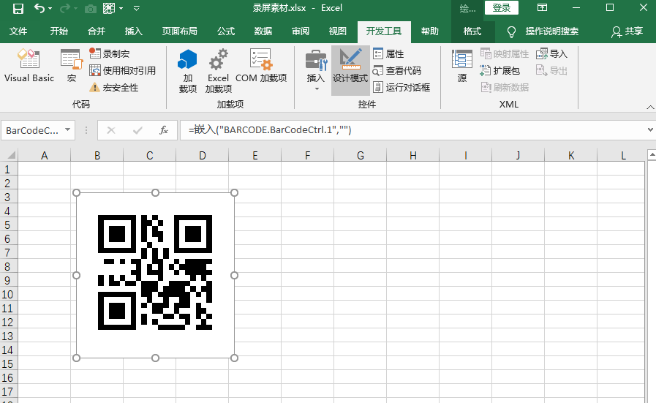The image size is (656, 403).
Task: Click 导入 XML import
Action: [551, 53]
